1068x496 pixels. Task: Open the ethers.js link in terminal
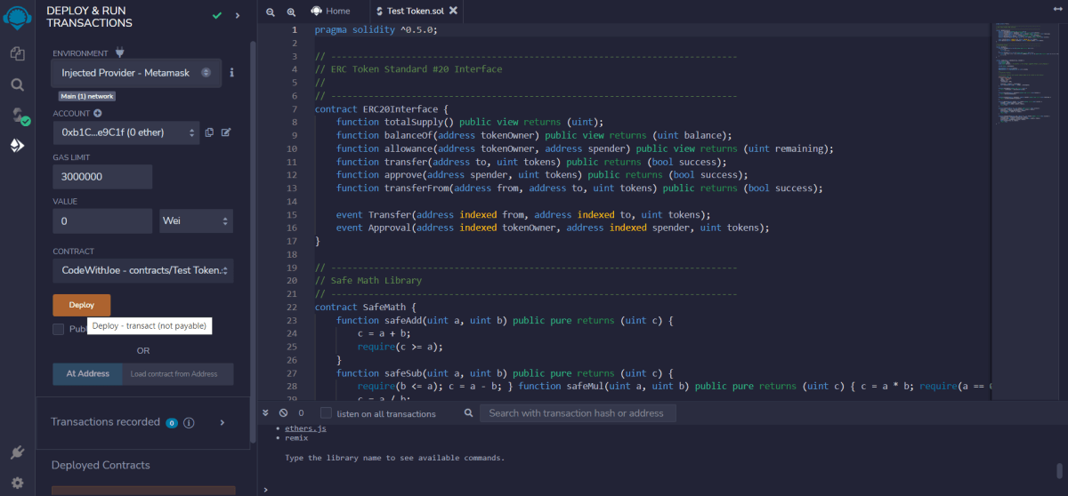[x=305, y=428]
